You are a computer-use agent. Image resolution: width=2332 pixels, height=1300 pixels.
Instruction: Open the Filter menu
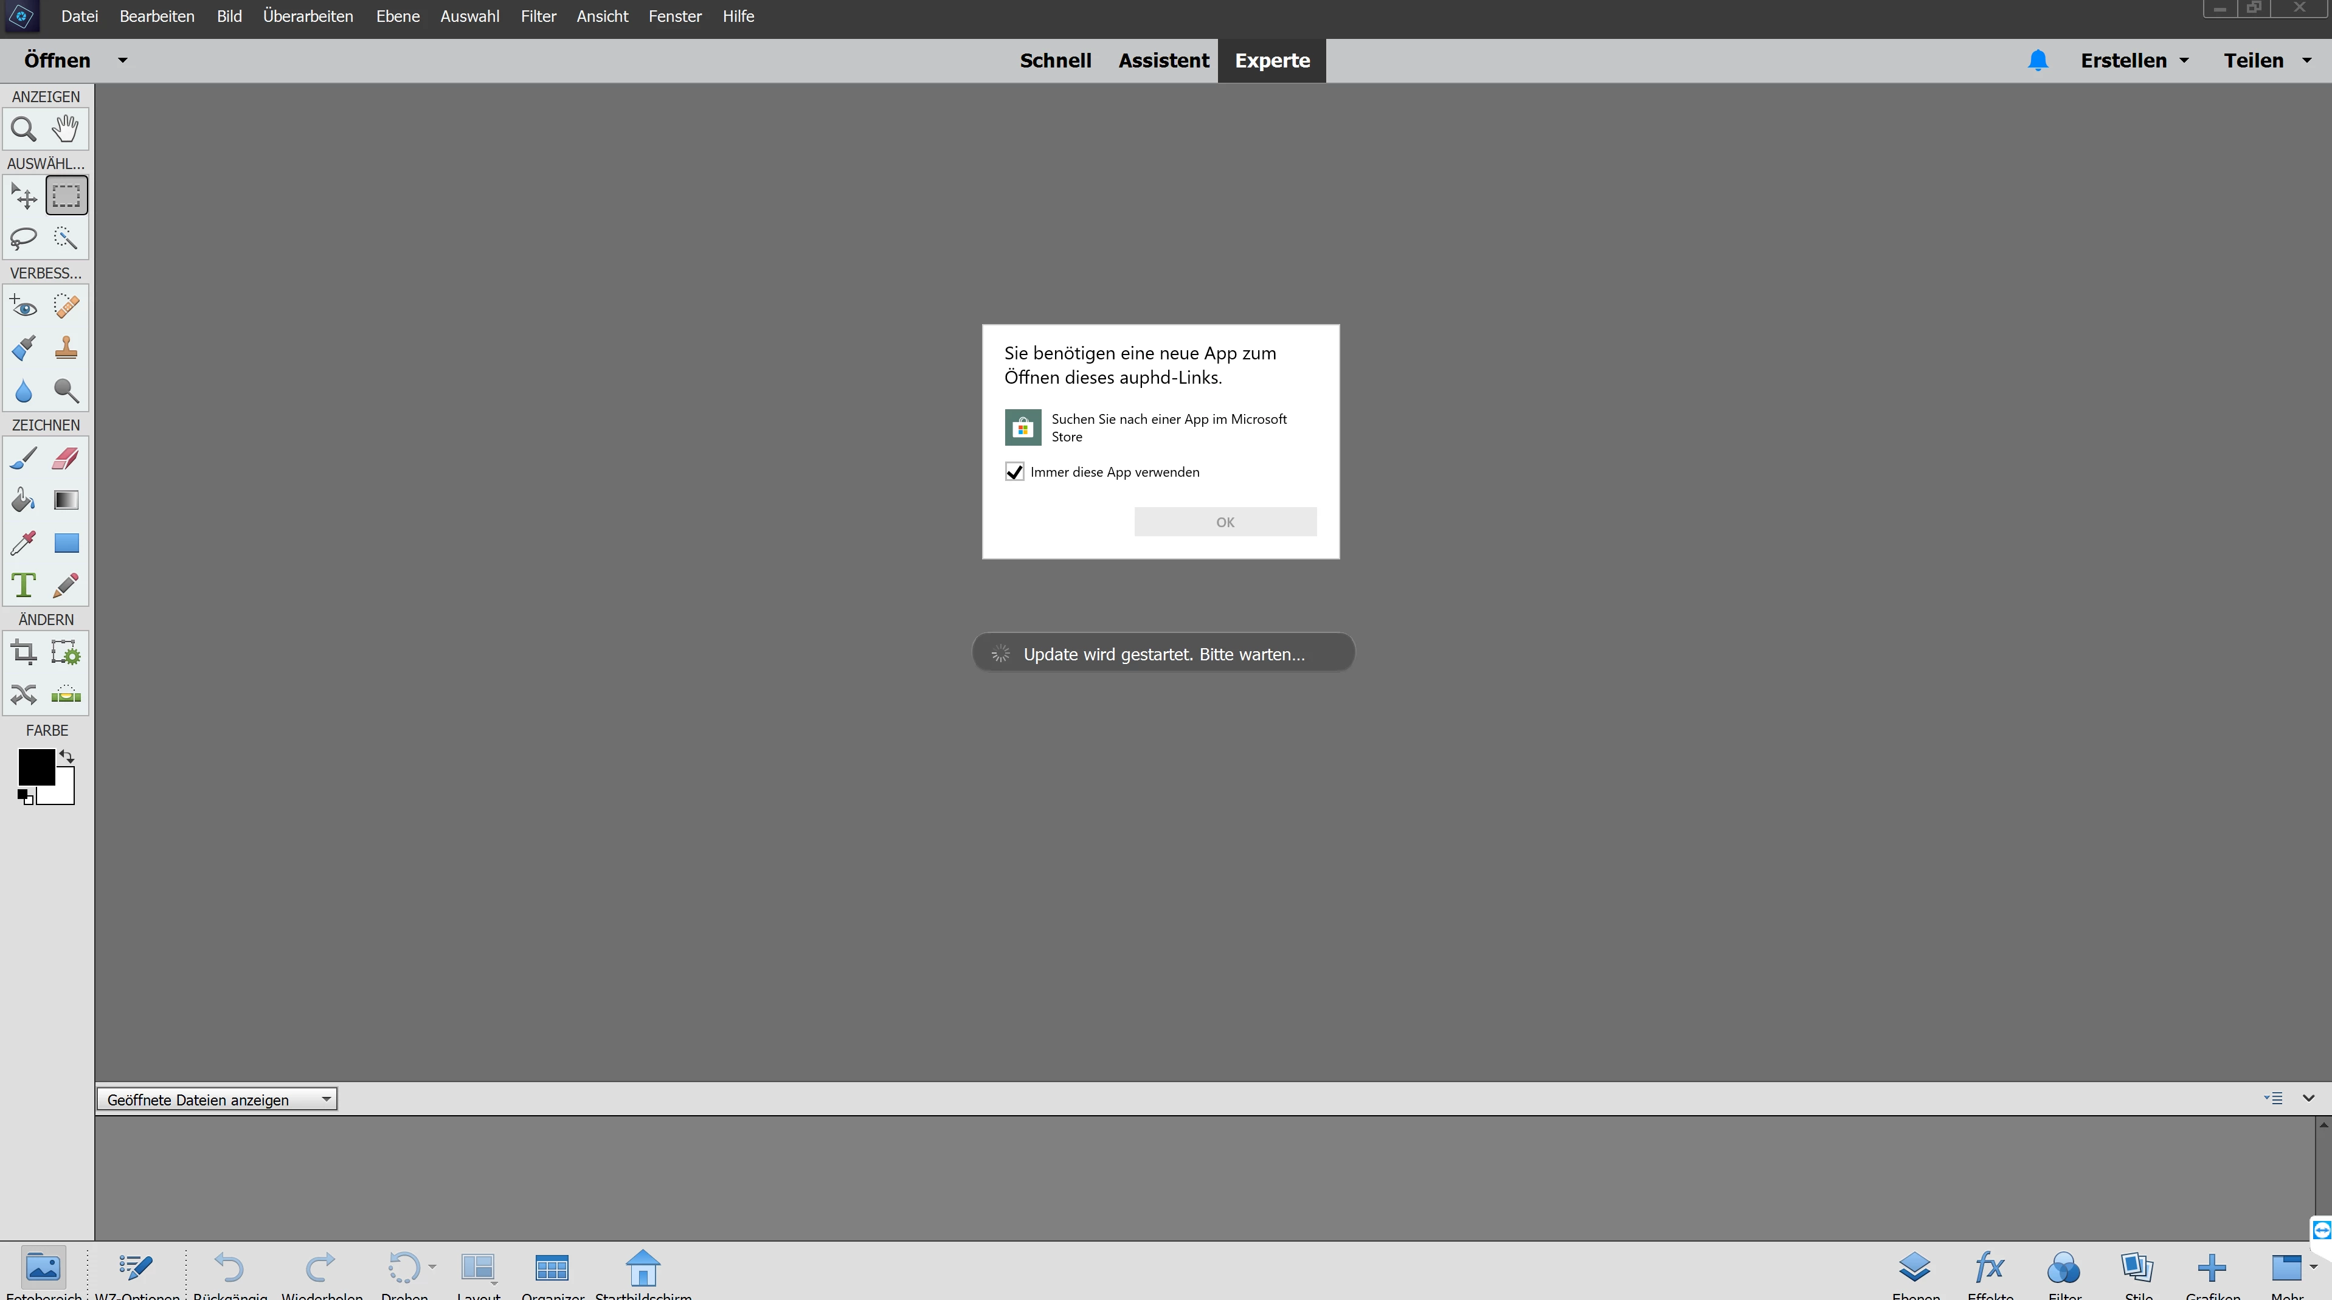[538, 16]
